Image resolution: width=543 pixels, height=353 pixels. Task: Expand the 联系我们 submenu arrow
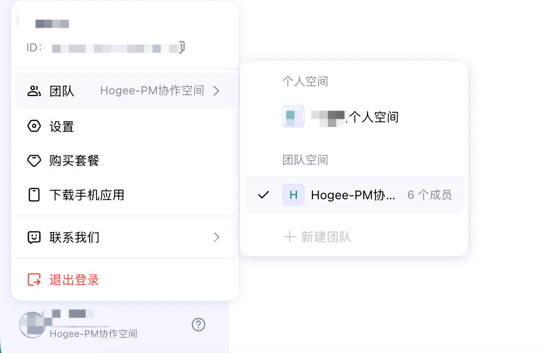pos(217,237)
